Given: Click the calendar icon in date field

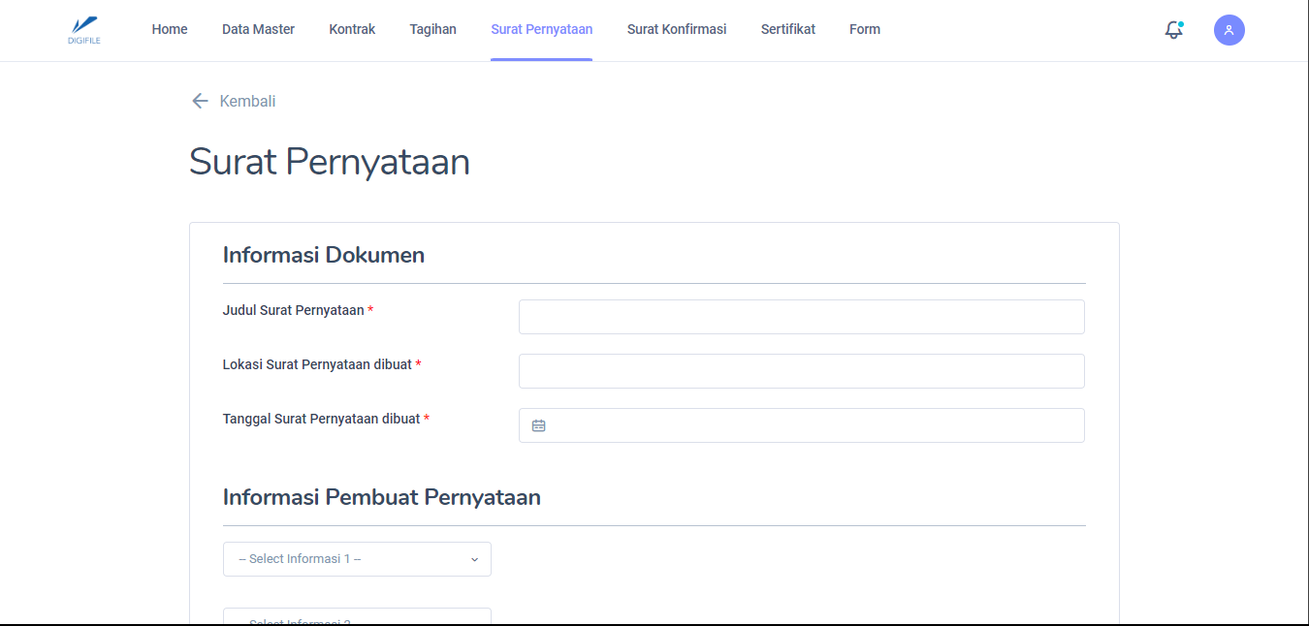Looking at the screenshot, I should click(x=539, y=425).
